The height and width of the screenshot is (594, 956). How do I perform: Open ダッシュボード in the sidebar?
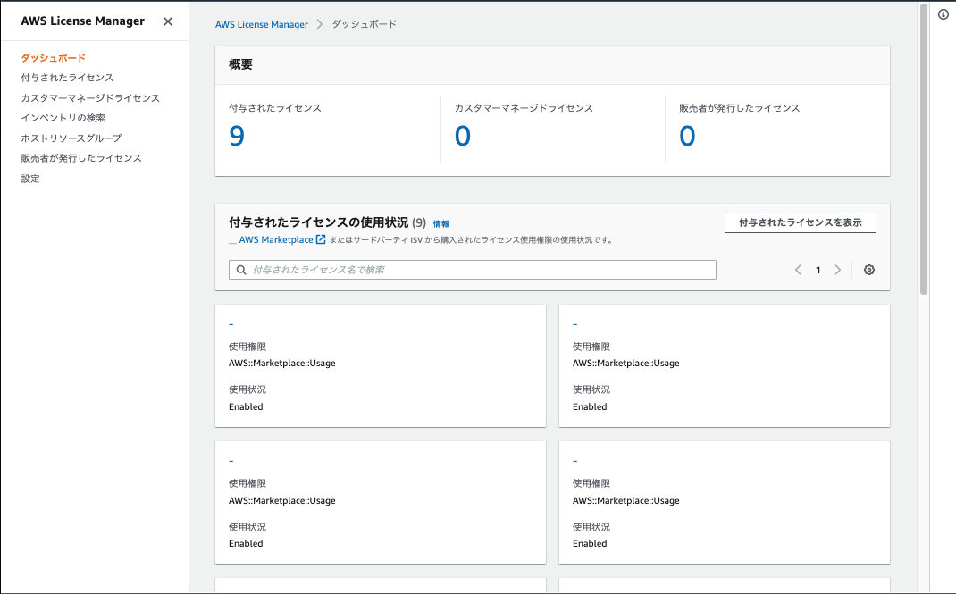[x=54, y=58]
